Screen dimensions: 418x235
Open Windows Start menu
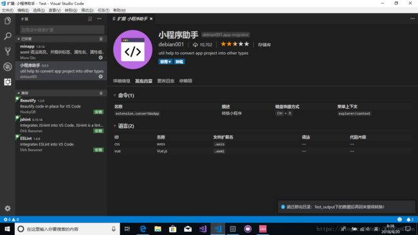[8, 229]
